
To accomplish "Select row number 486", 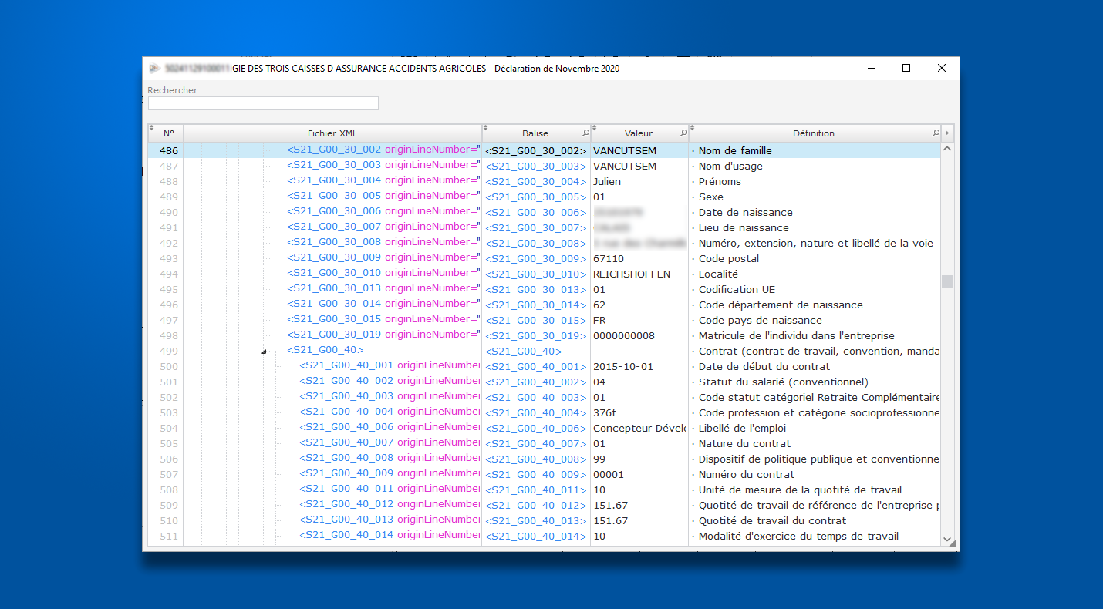I will point(168,151).
